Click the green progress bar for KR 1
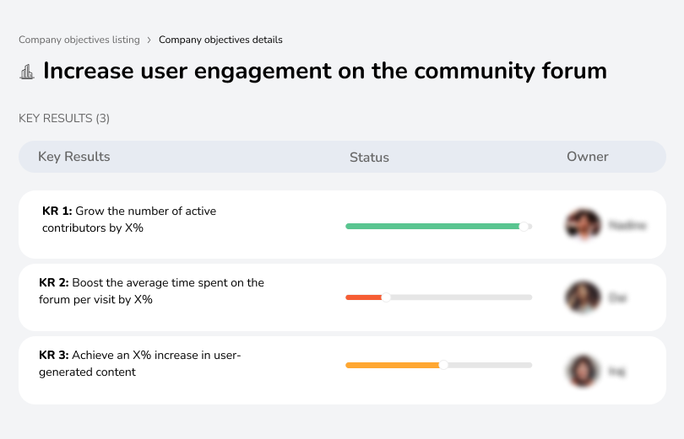This screenshot has width=684, height=439. pyautogui.click(x=439, y=227)
